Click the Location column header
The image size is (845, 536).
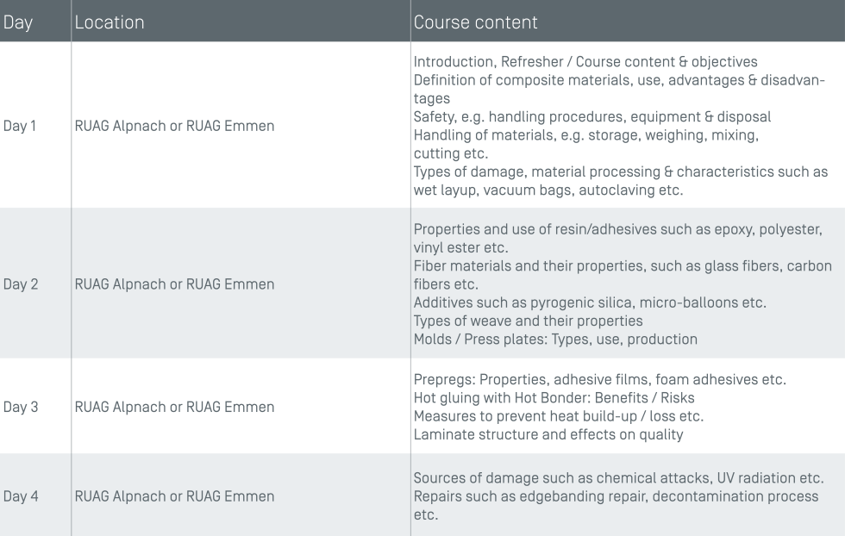point(110,22)
